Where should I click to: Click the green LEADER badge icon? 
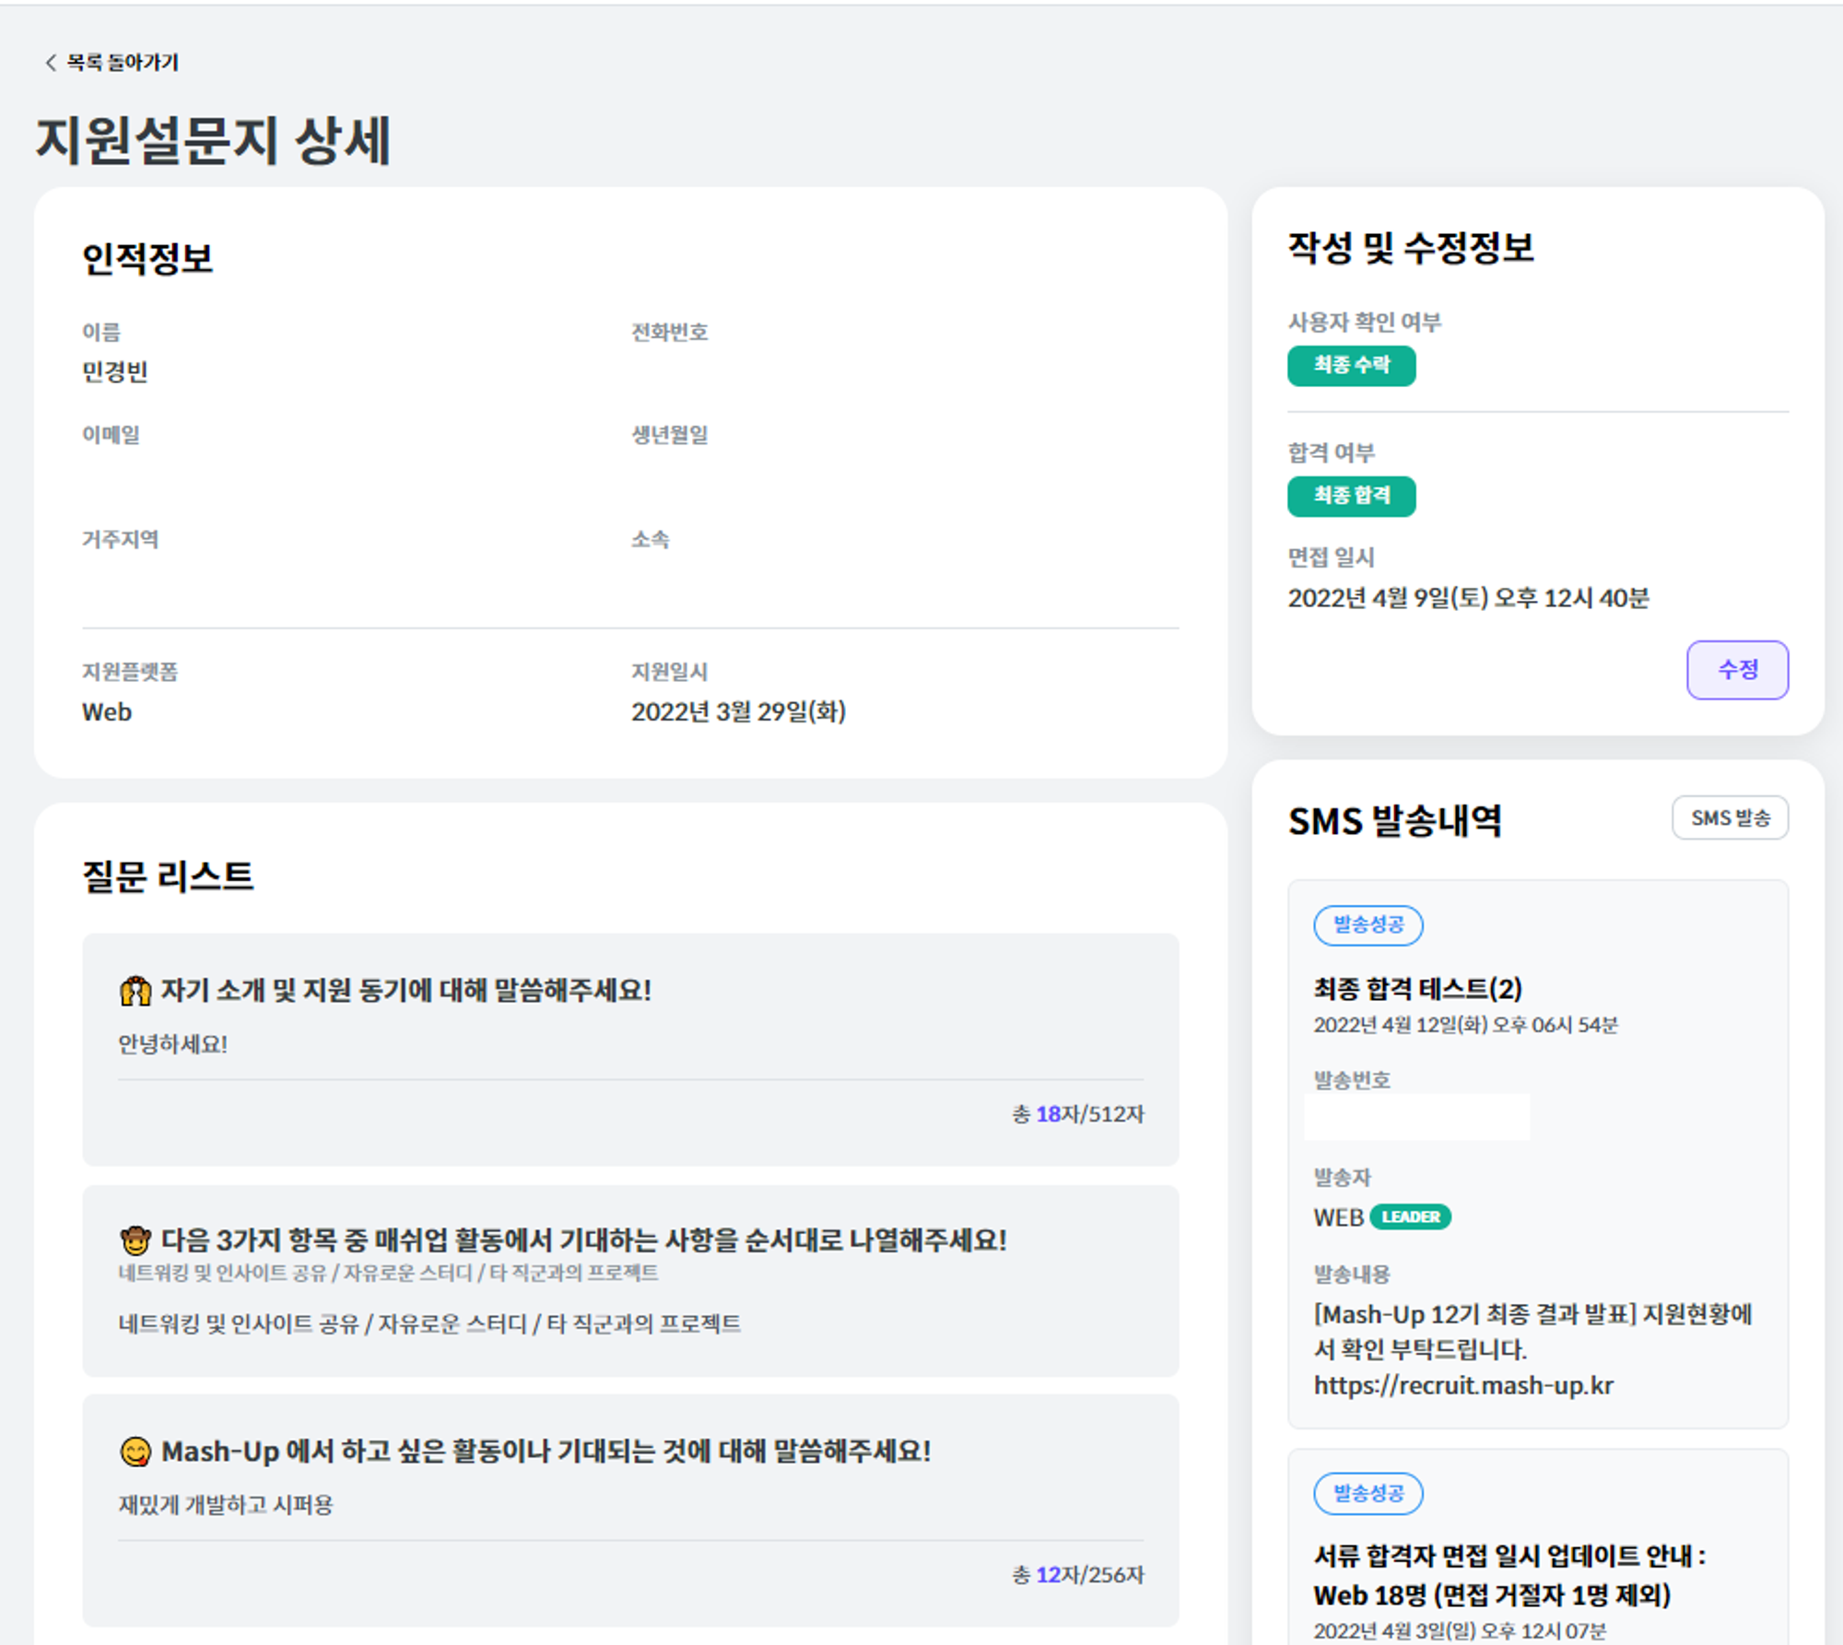1410,1217
